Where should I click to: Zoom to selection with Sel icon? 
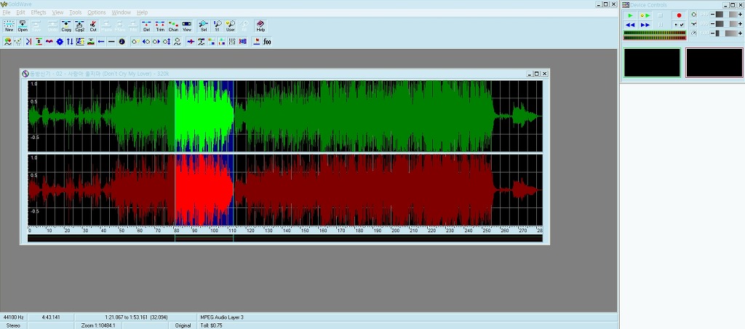tap(204, 26)
